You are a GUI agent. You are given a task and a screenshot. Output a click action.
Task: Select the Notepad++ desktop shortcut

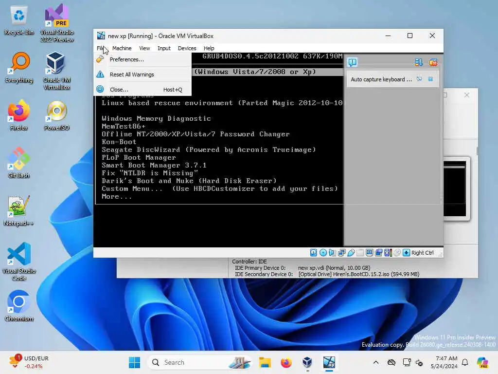tap(19, 210)
